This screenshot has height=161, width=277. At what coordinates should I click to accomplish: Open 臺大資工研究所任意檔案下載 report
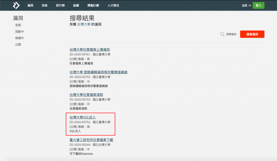click(91, 140)
